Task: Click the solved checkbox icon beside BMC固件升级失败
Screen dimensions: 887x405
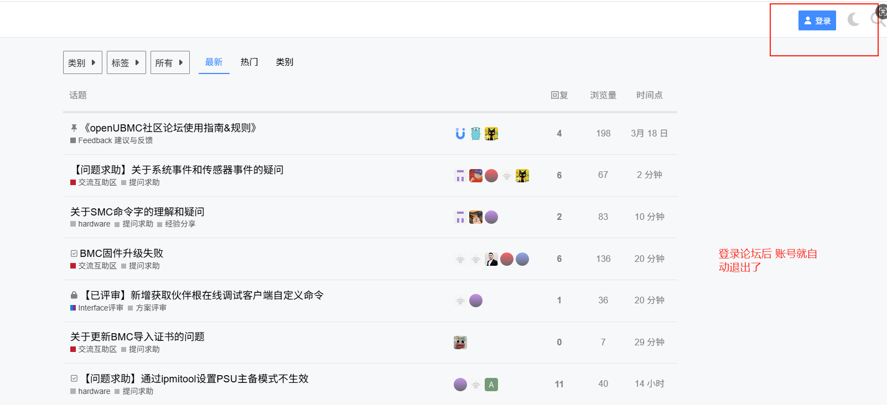Action: 74,254
